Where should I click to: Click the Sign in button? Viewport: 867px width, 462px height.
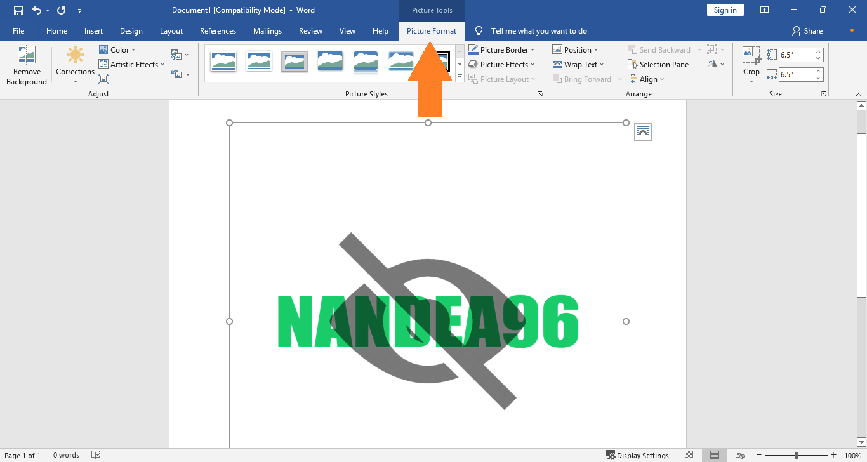(725, 10)
